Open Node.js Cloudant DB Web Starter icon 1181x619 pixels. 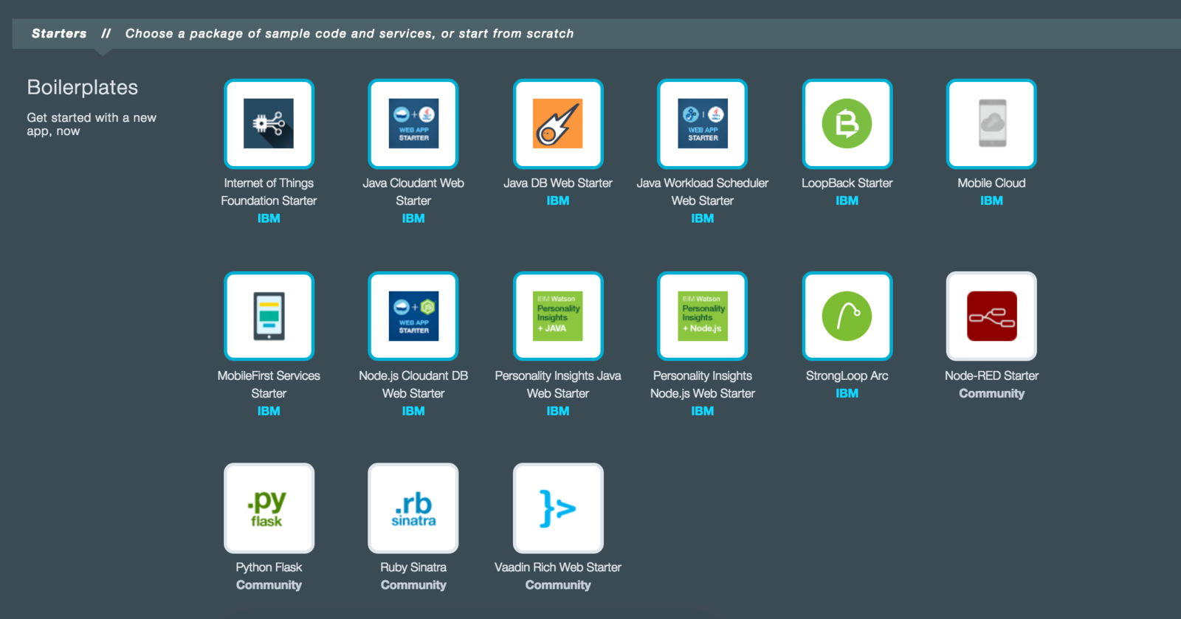[413, 317]
